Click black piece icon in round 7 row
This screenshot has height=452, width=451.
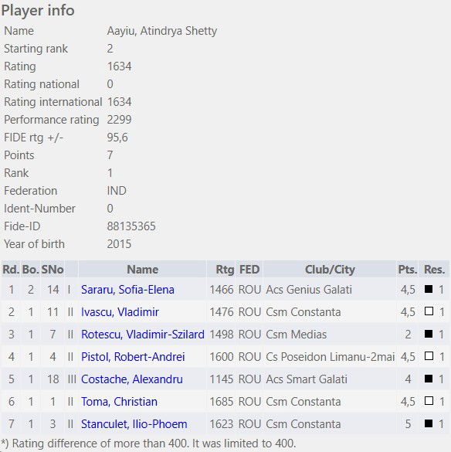(429, 423)
